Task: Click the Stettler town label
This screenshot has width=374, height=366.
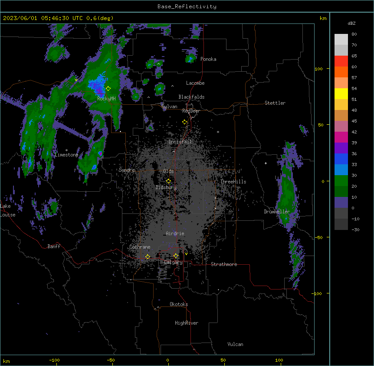Action: click(275, 103)
